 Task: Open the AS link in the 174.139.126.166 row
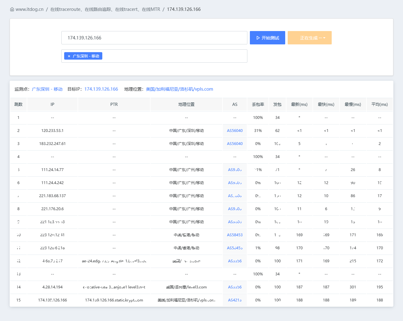(x=235, y=300)
